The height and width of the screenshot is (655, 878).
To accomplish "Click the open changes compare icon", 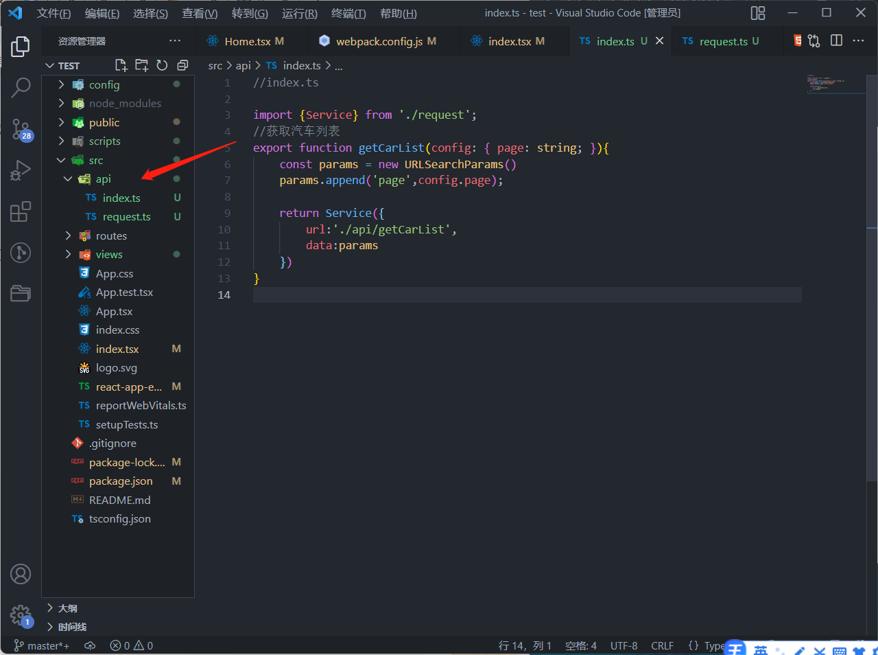I will coord(814,41).
